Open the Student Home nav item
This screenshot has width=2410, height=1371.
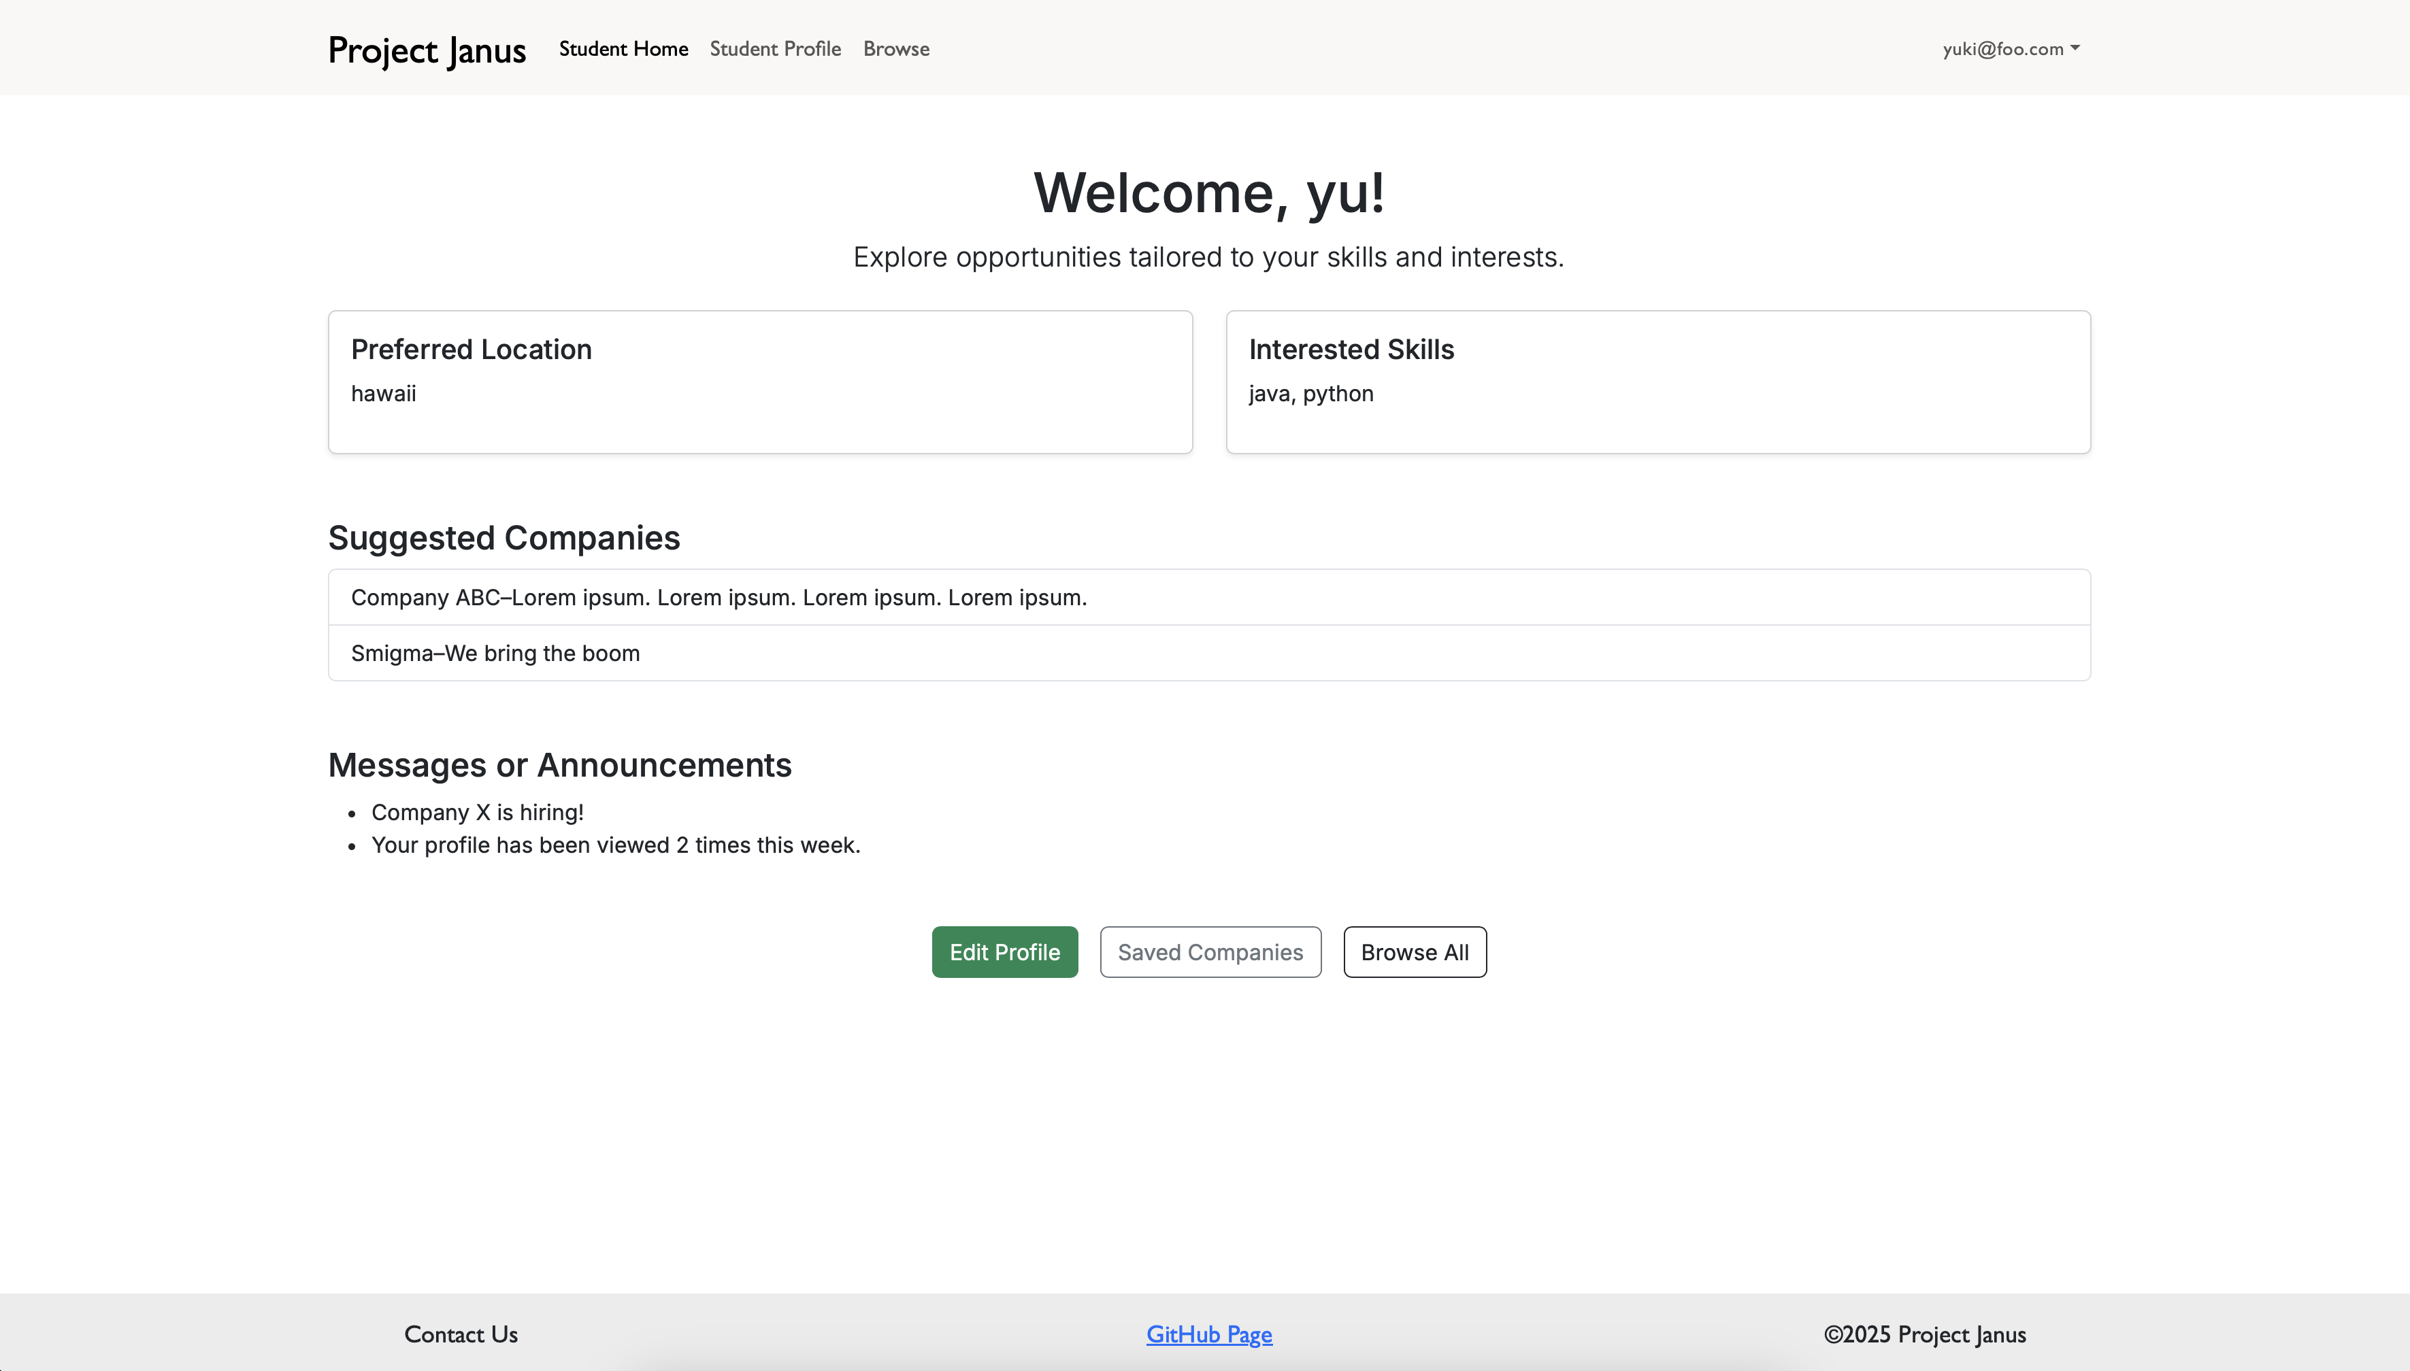(x=623, y=49)
